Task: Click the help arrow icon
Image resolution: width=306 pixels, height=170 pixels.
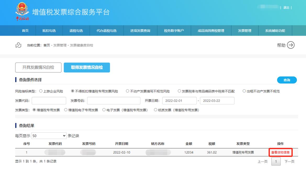Action: pyautogui.click(x=291, y=45)
